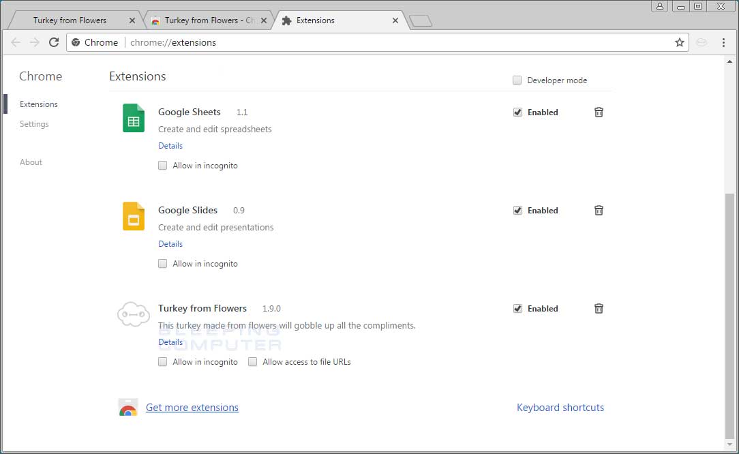The height and width of the screenshot is (454, 739).
Task: Switch to the first Turkey from Flowers tab
Action: tap(76, 20)
